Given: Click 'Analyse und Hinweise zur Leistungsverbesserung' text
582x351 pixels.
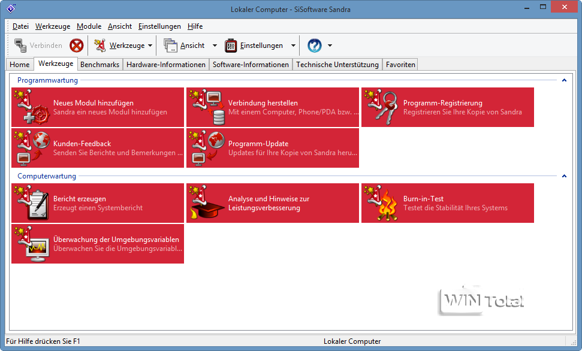Looking at the screenshot, I should click(x=269, y=203).
